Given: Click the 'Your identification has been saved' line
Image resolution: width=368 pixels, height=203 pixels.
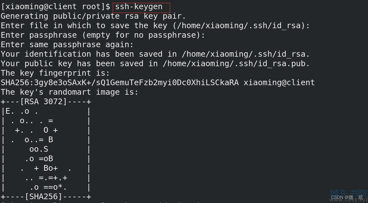Looking at the screenshot, I should [x=155, y=54].
